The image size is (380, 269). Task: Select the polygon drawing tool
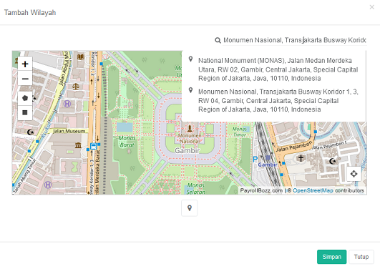point(25,98)
